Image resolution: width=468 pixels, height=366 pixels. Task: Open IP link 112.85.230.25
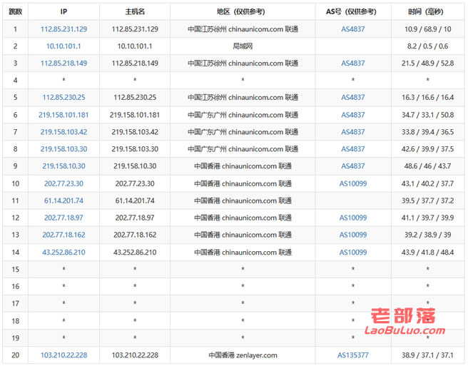click(x=63, y=97)
